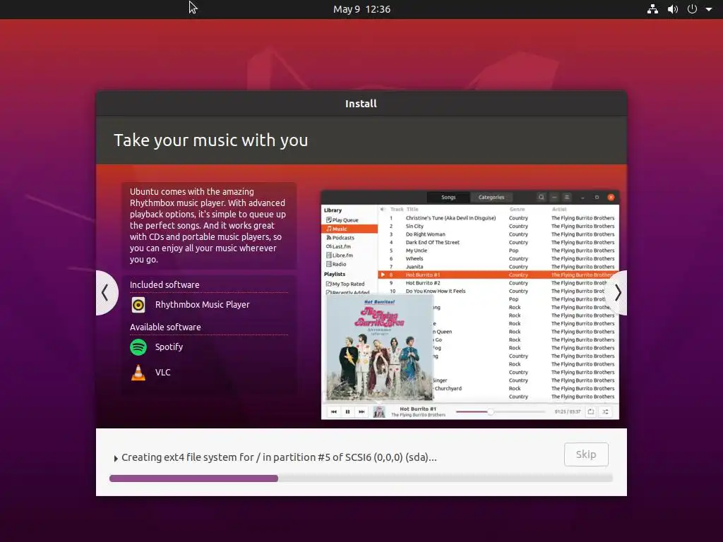
Task: Select the Songs tab in Rhythmbox screenshot
Action: coord(448,198)
